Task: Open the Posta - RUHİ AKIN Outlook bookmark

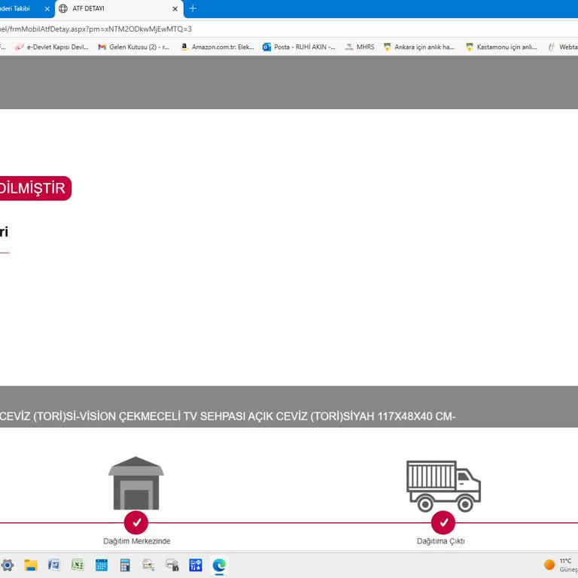Action: [299, 47]
